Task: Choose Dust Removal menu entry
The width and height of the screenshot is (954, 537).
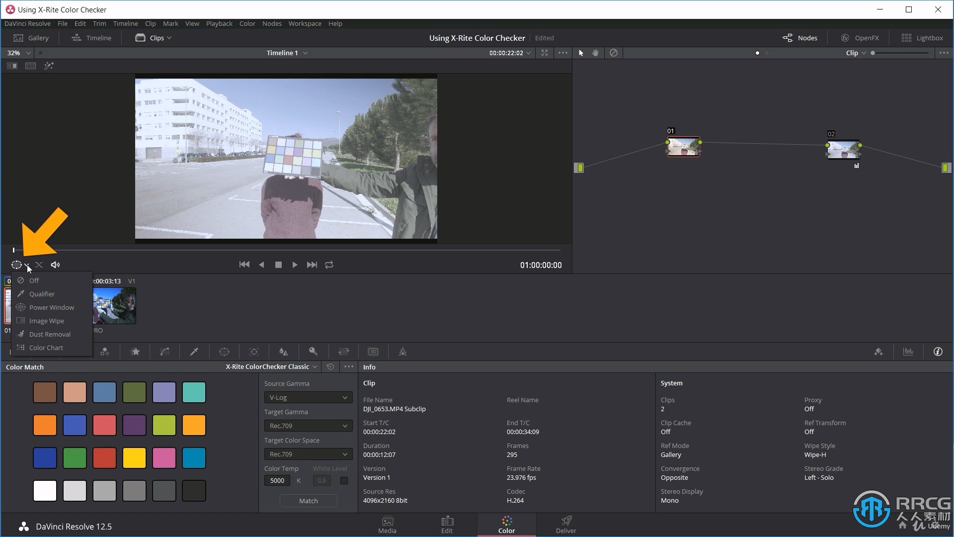Action: click(52, 334)
